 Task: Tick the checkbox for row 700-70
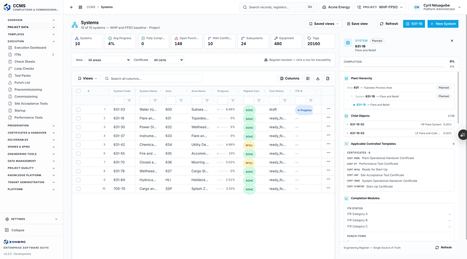(x=78, y=189)
